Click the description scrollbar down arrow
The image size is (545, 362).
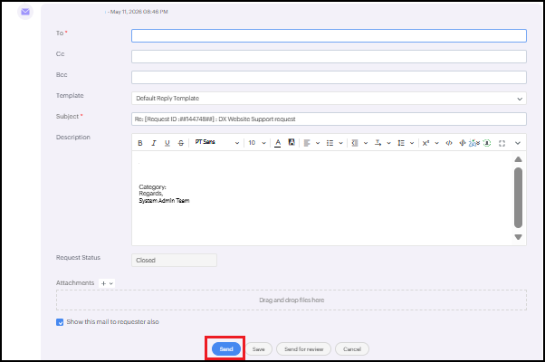tap(518, 237)
